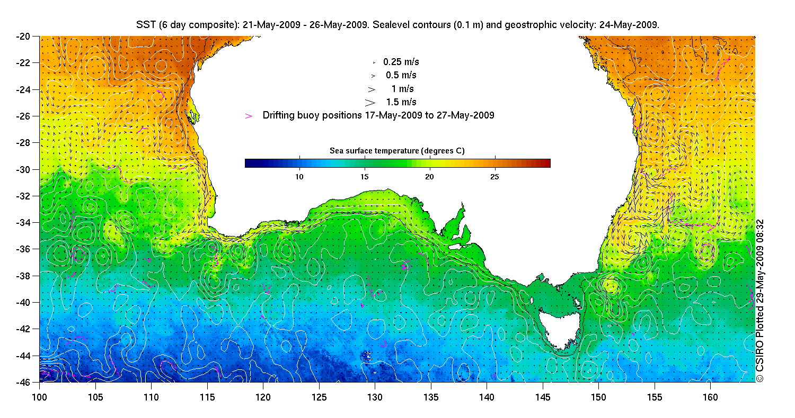Click latitude axis label -22

(x=24, y=63)
